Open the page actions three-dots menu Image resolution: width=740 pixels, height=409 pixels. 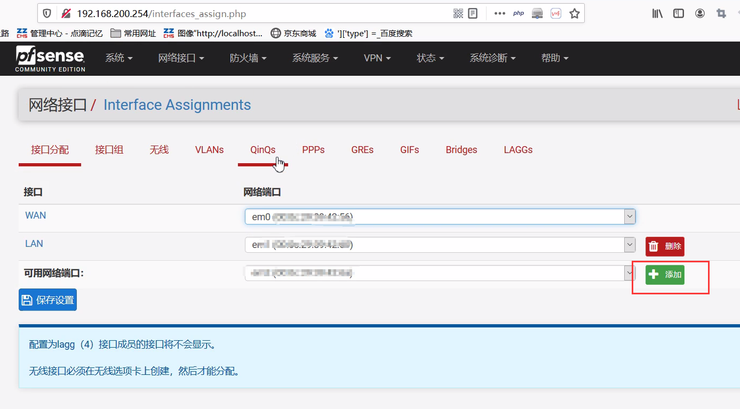pyautogui.click(x=500, y=13)
